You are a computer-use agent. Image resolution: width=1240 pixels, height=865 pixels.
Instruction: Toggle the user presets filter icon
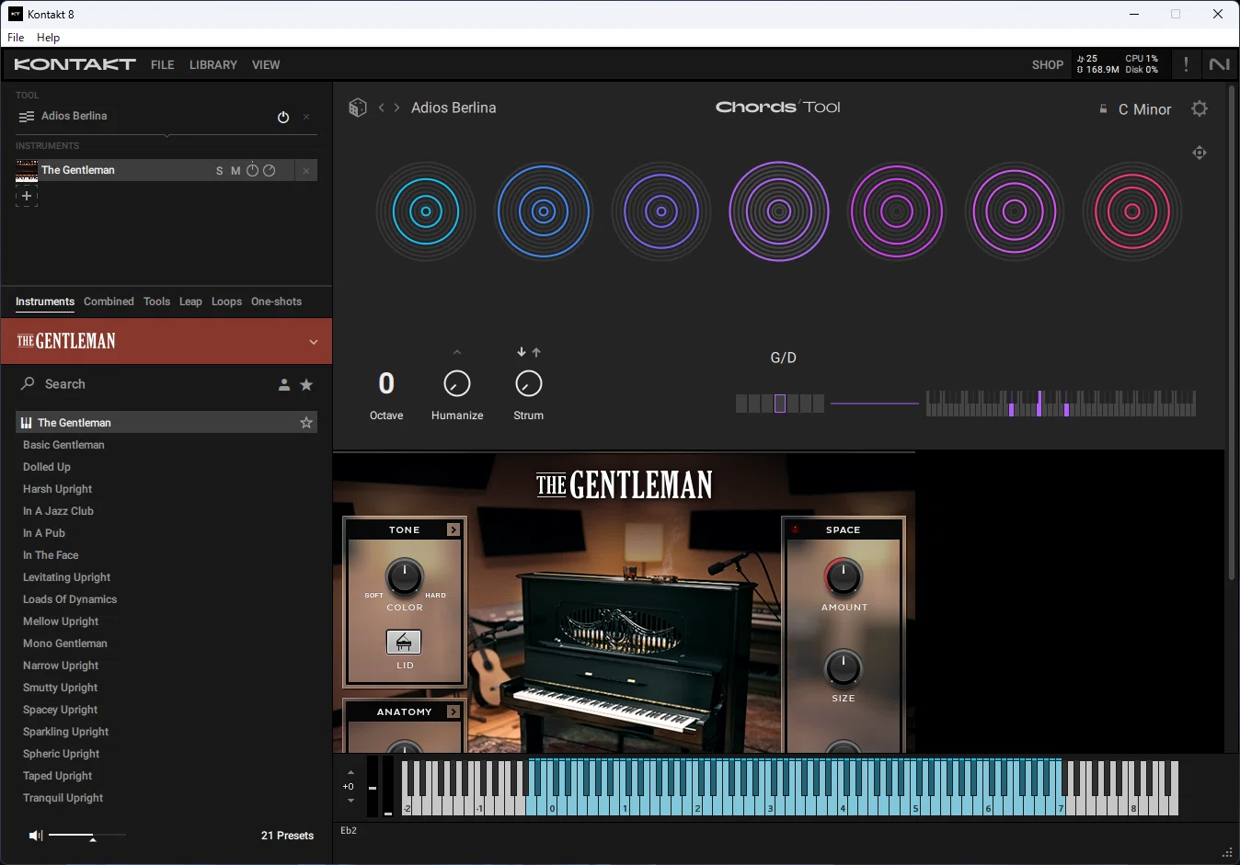284,385
